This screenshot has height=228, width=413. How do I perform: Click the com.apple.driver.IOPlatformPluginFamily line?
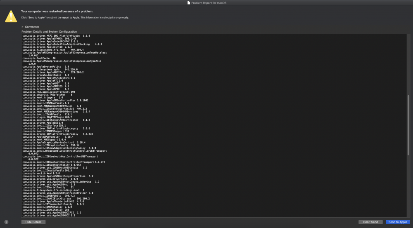coord(58,134)
